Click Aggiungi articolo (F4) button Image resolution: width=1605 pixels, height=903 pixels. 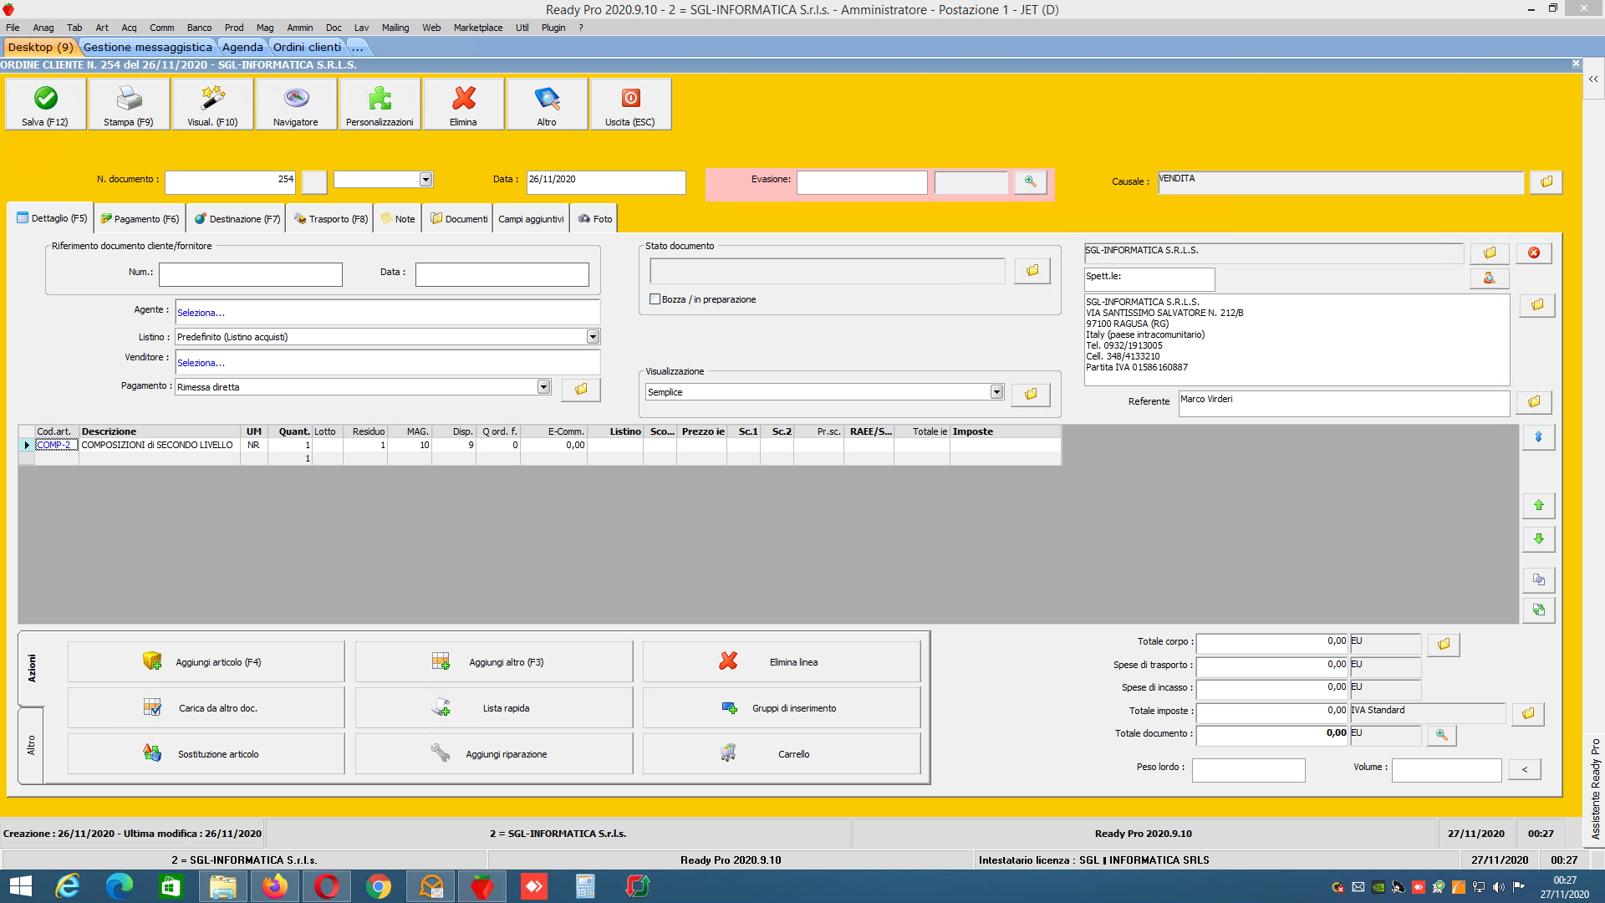(x=206, y=662)
